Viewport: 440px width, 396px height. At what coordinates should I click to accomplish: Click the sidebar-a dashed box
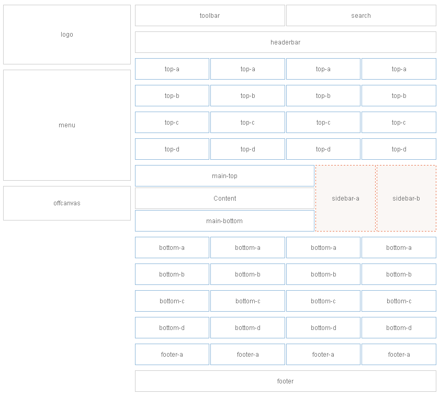coord(345,199)
